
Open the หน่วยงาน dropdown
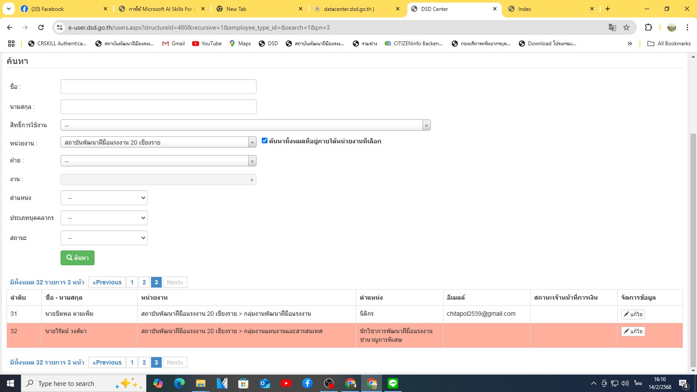(x=159, y=142)
